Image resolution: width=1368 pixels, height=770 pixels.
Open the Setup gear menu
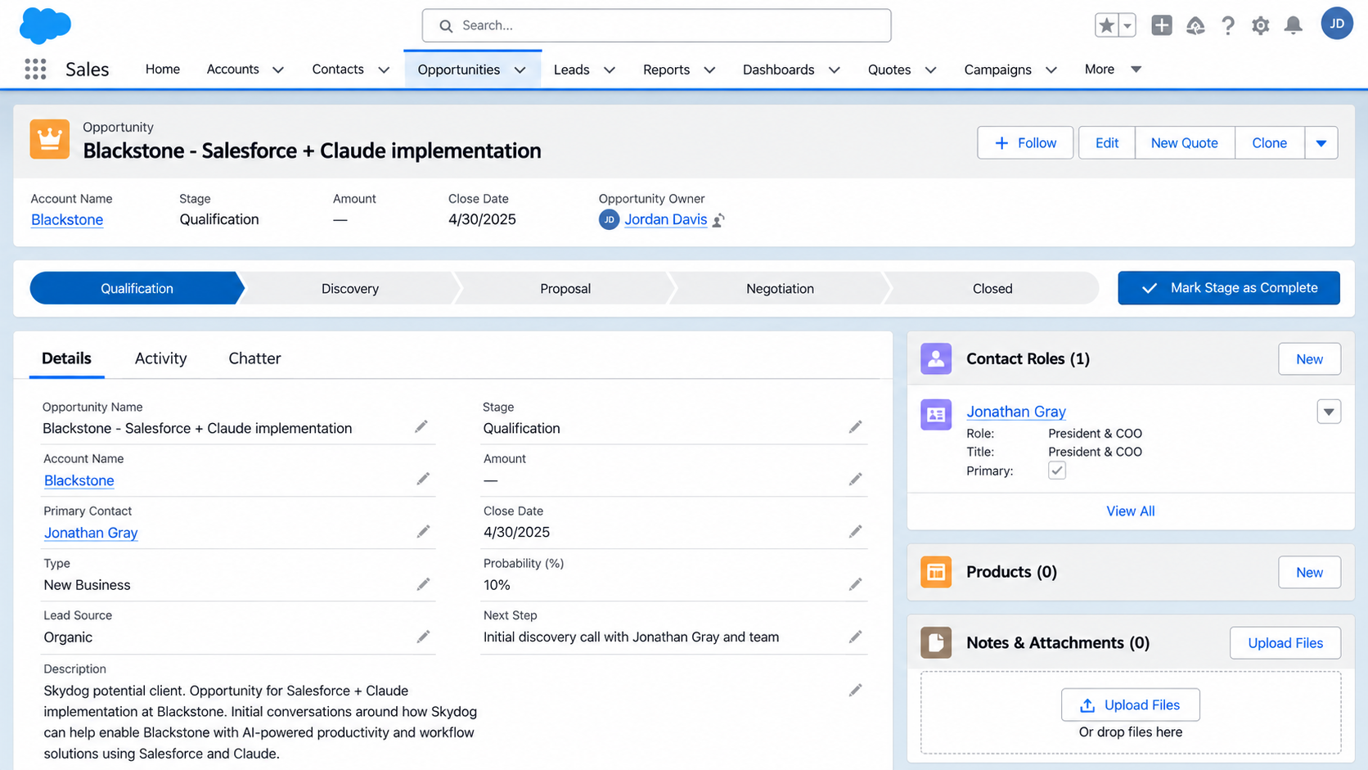click(1260, 25)
